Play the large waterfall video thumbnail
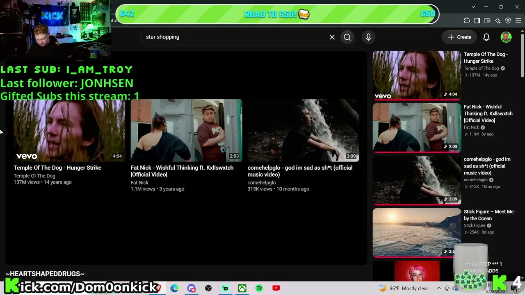The width and height of the screenshot is (525, 295). click(303, 130)
